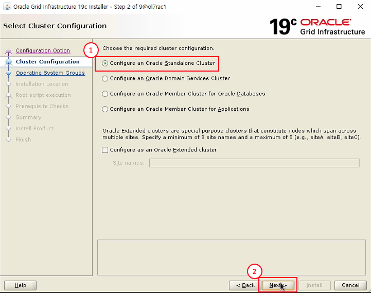
Task: Select the Cluster Configuration step
Action: (47, 62)
